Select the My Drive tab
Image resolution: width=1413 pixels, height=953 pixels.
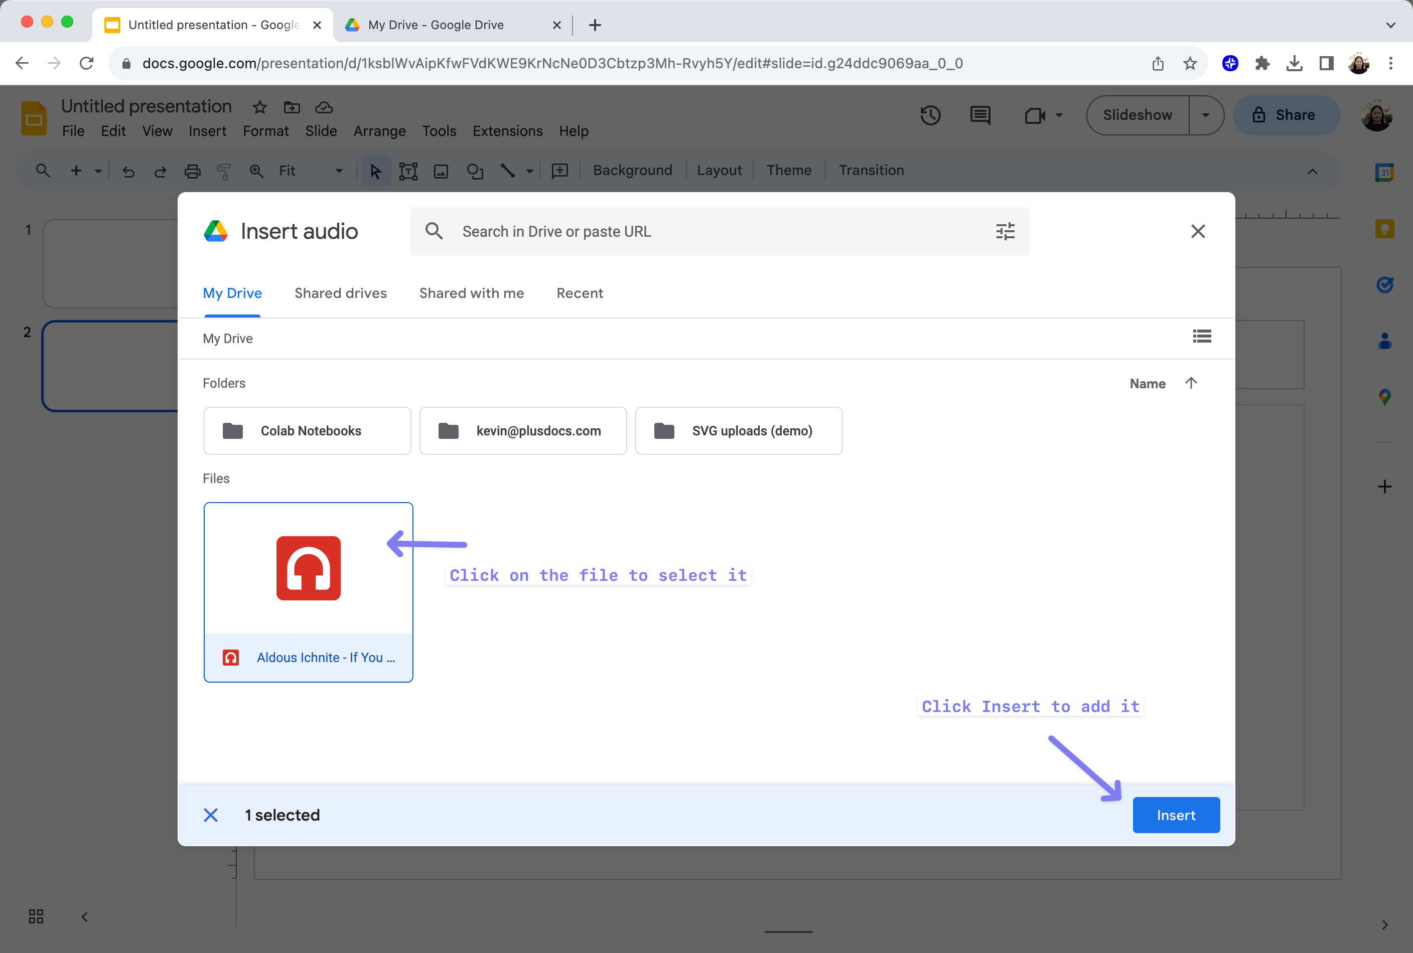point(232,293)
